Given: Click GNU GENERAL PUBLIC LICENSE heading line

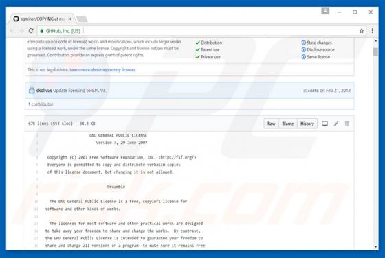Looking at the screenshot, I should [x=118, y=135].
